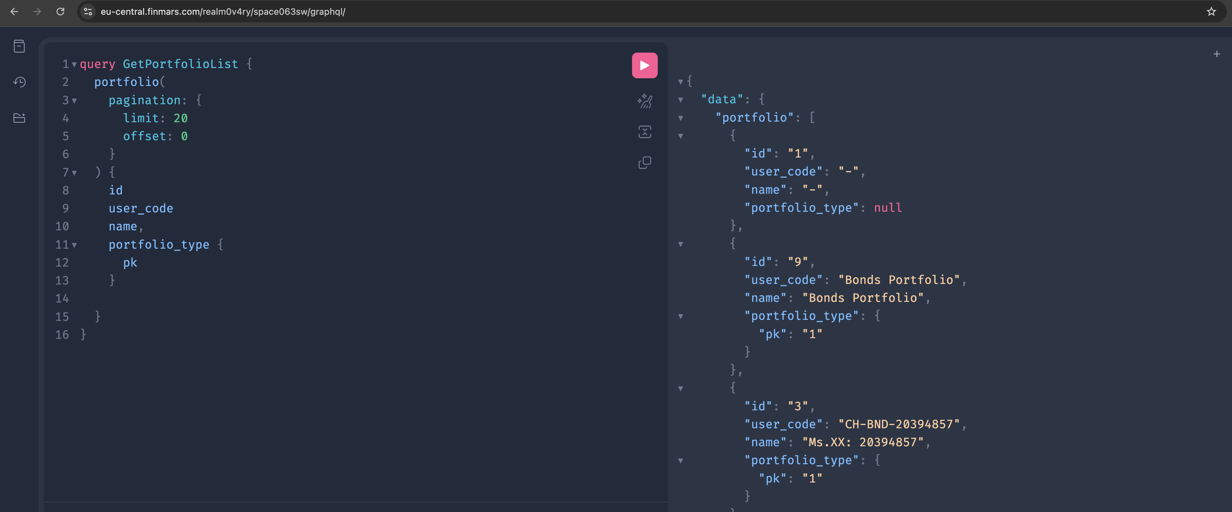Show the query History panel

[x=19, y=82]
